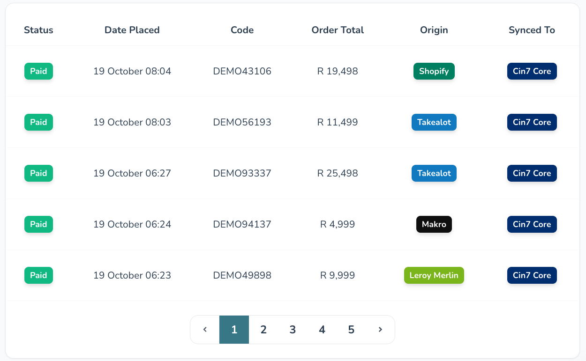Navigate to page 5

point(351,330)
